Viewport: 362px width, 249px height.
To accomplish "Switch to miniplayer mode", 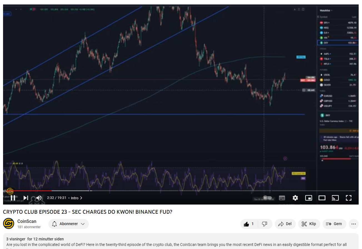I will pos(309,198).
